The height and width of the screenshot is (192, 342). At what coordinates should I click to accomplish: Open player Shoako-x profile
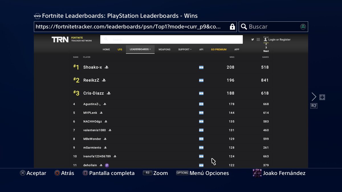(x=92, y=67)
